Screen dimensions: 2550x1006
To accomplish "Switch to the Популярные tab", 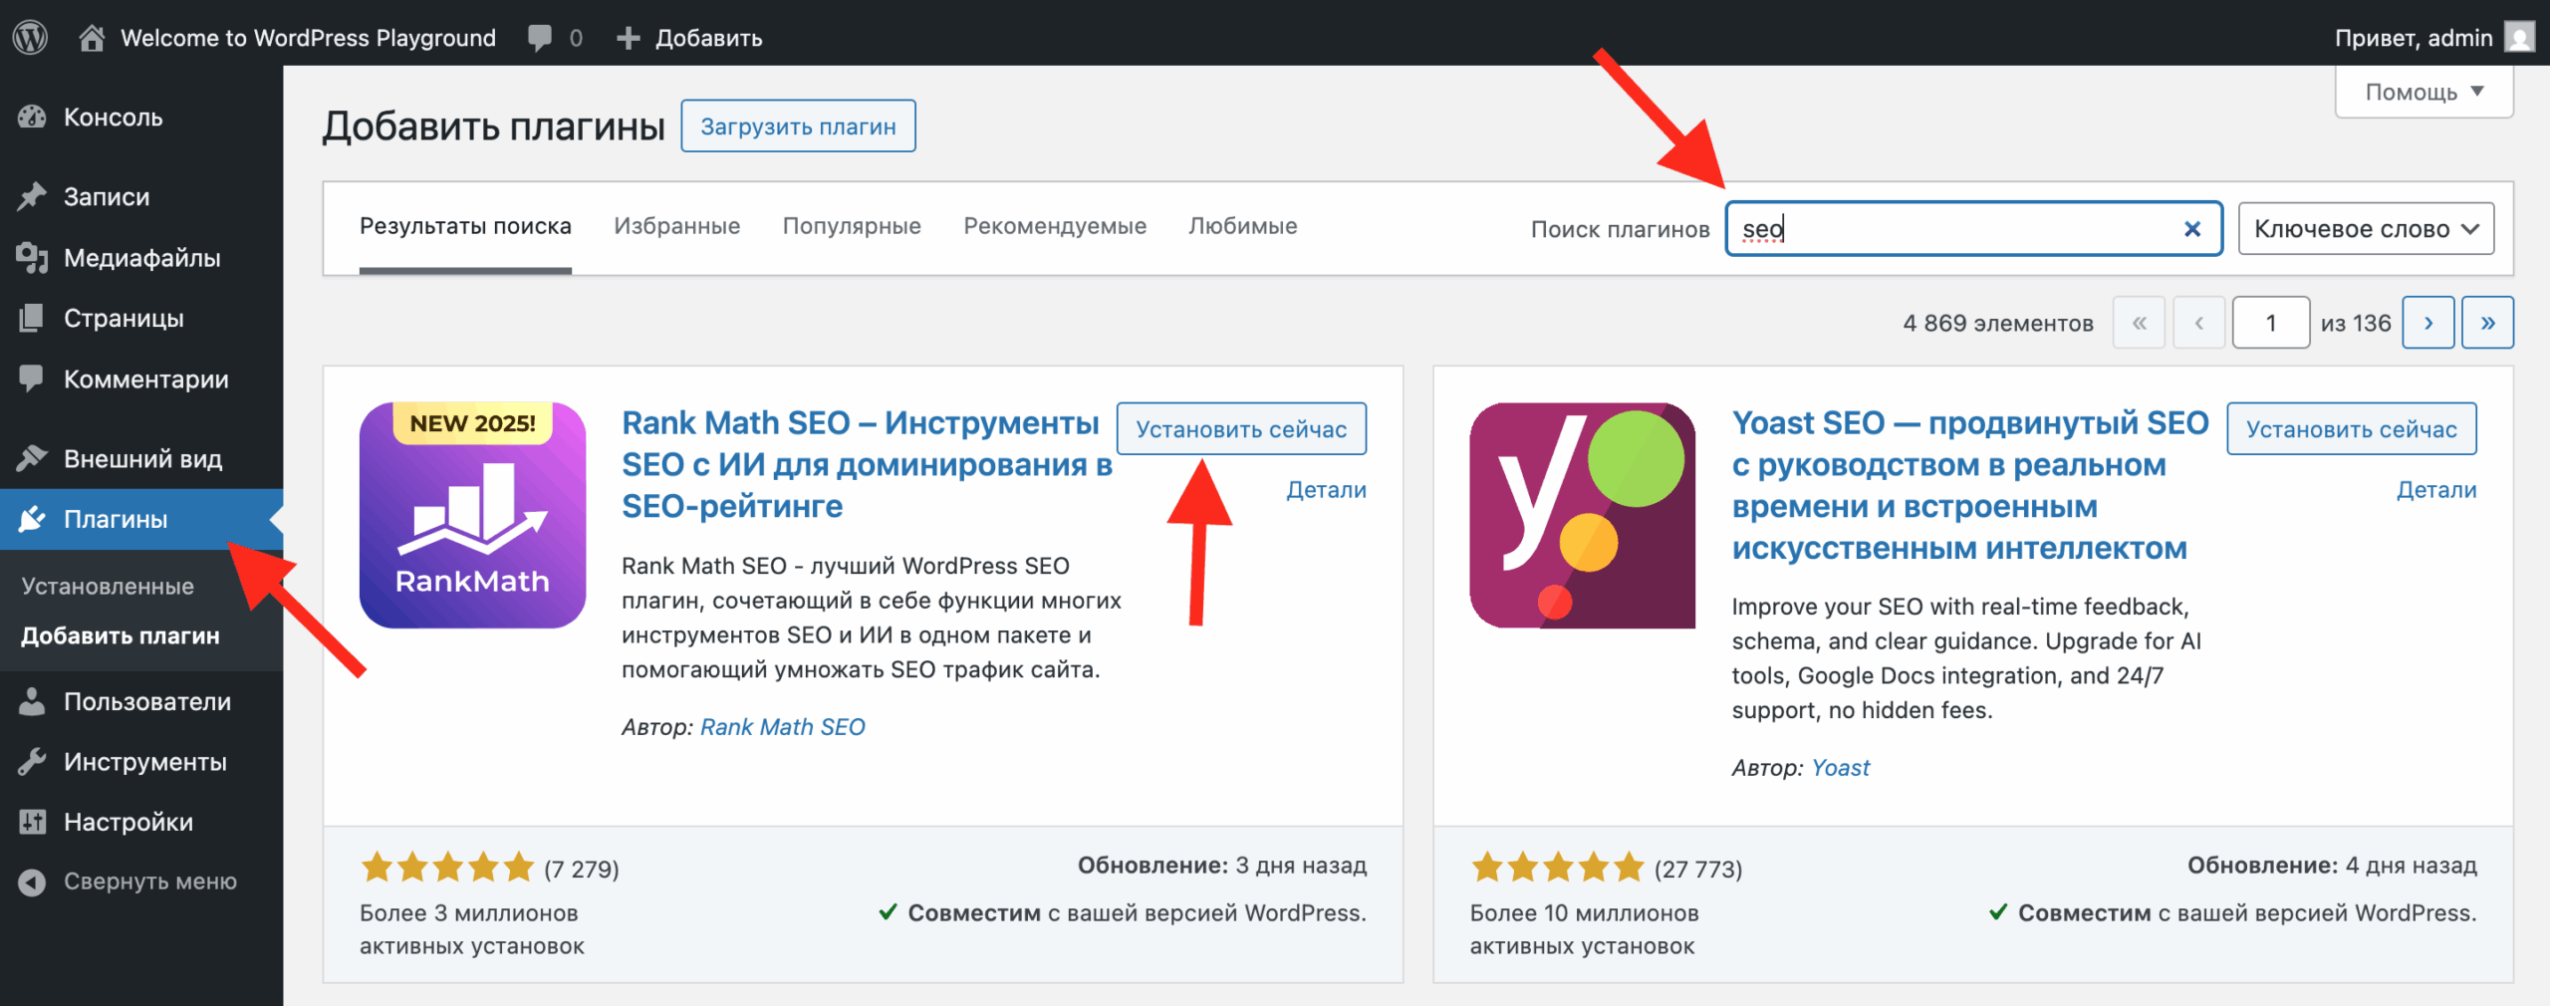I will click(x=852, y=226).
